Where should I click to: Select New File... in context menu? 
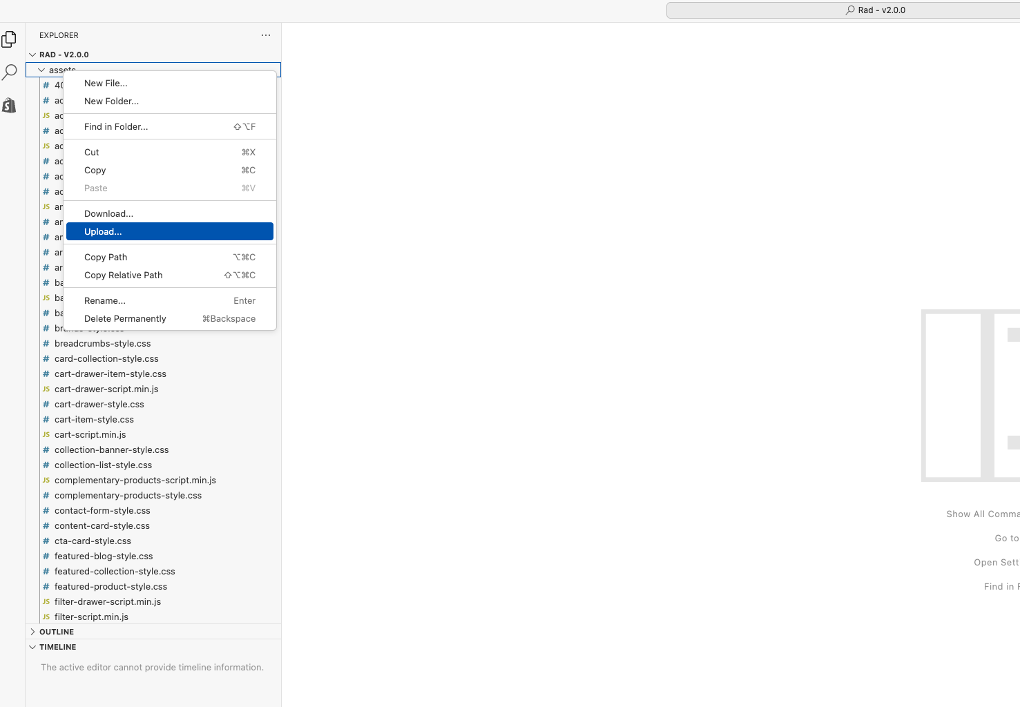106,84
